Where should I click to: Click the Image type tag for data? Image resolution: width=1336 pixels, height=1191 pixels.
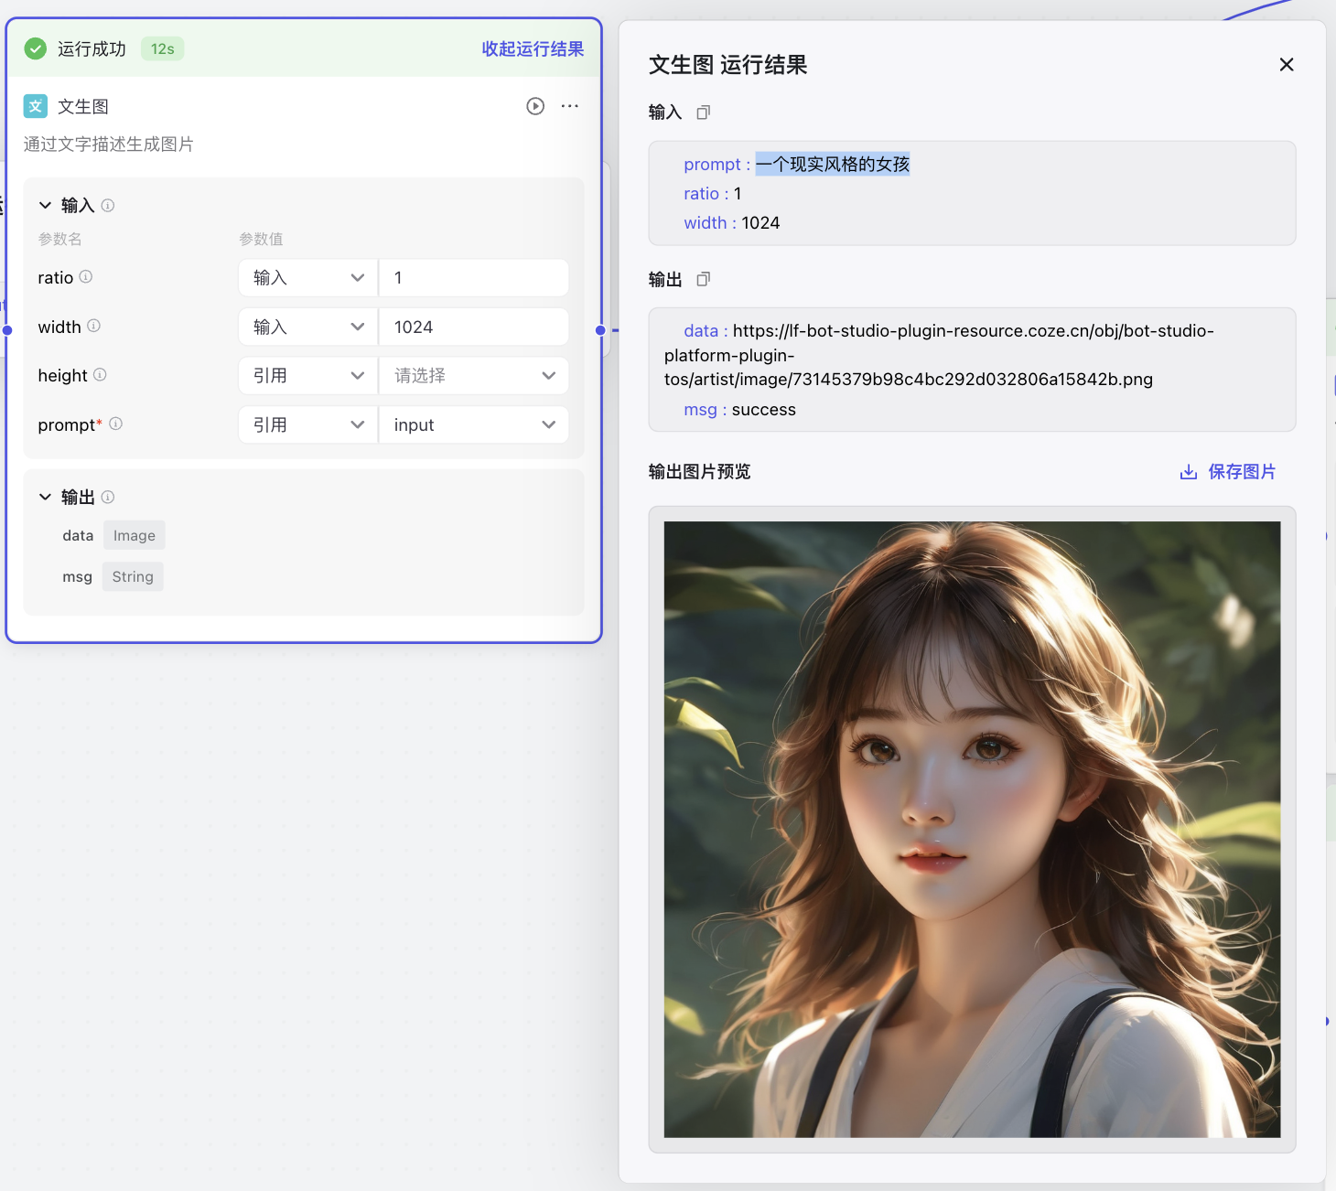coord(135,535)
